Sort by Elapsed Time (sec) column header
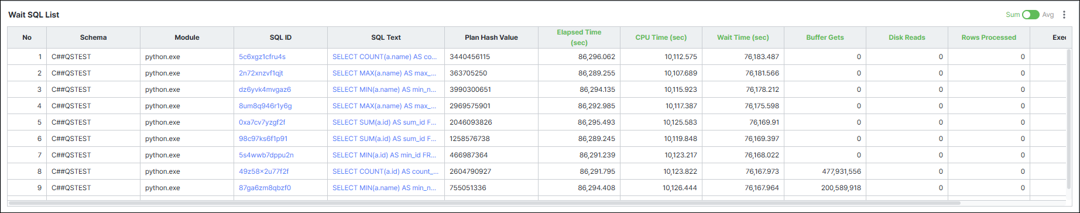 tap(579, 37)
